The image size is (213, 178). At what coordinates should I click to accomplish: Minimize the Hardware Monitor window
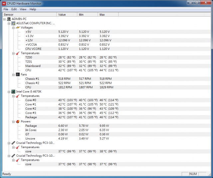[x=190, y=3]
